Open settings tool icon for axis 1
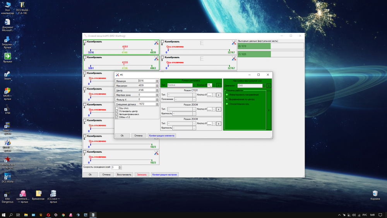387x218 pixels. coord(156,58)
